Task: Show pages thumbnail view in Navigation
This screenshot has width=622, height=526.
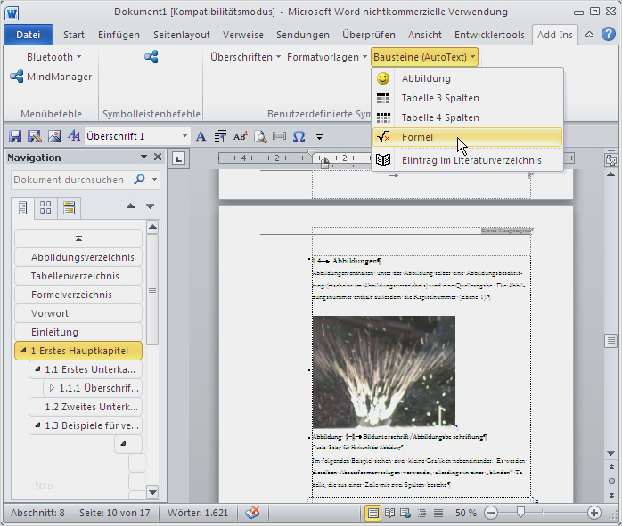Action: (x=45, y=207)
